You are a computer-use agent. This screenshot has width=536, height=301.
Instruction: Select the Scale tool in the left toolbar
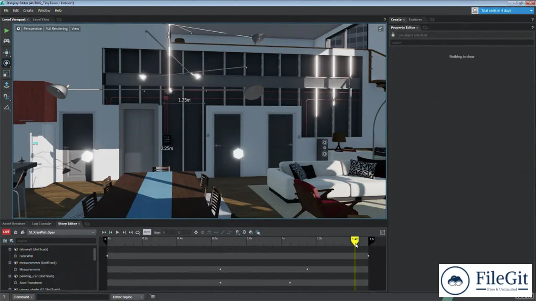[x=6, y=74]
